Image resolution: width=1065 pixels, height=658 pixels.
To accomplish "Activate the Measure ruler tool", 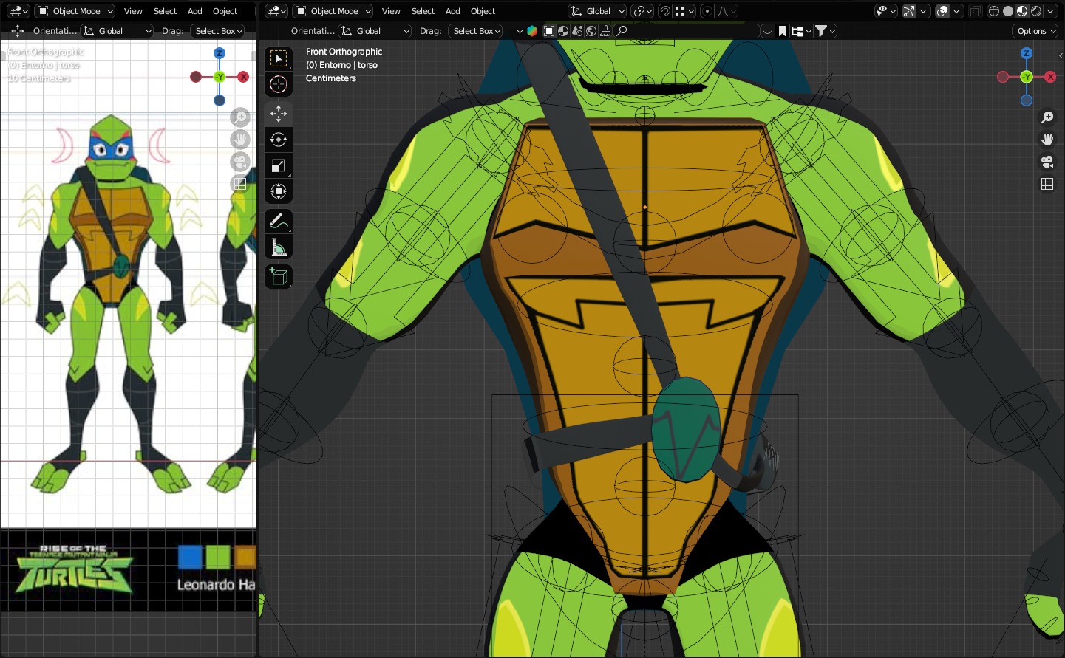I will click(279, 247).
